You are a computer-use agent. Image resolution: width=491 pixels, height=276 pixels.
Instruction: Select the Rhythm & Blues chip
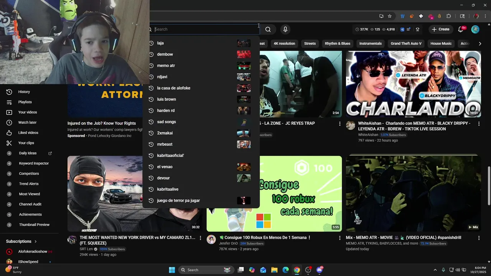[x=338, y=44]
